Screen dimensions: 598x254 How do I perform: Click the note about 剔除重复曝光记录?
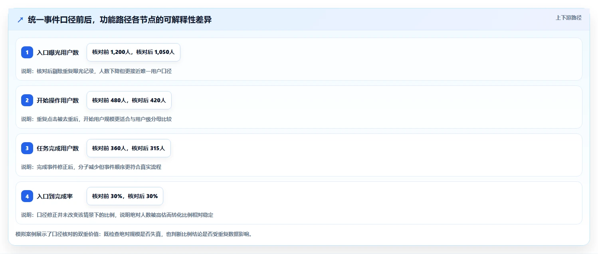(96, 71)
